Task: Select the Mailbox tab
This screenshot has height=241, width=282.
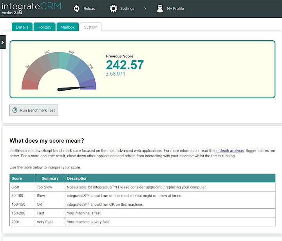Action: [x=68, y=27]
